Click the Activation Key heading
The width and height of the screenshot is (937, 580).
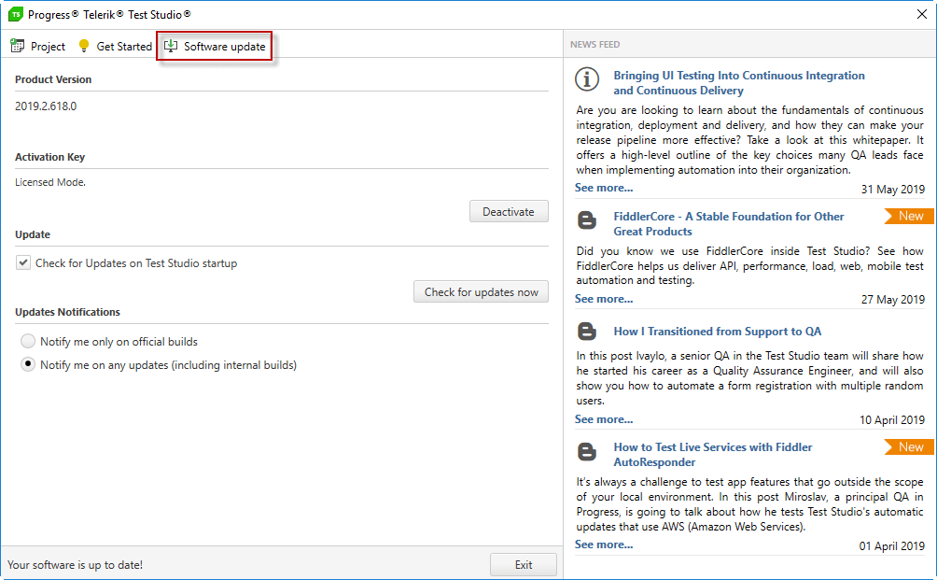[x=49, y=157]
